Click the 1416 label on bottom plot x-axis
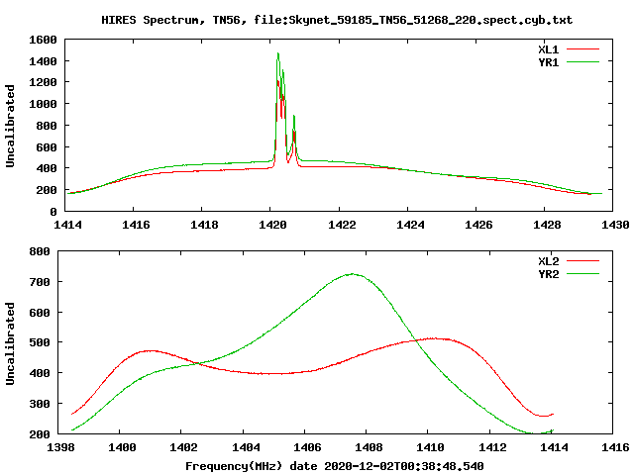 pyautogui.click(x=615, y=447)
